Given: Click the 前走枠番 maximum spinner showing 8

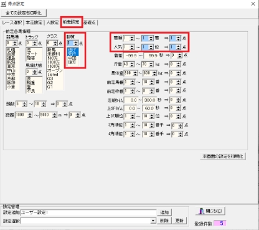Looking at the screenshot, I should [x=148, y=91].
